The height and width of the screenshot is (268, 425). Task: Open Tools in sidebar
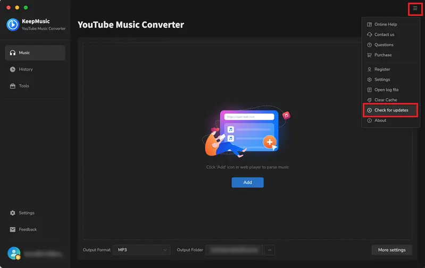(x=35, y=86)
